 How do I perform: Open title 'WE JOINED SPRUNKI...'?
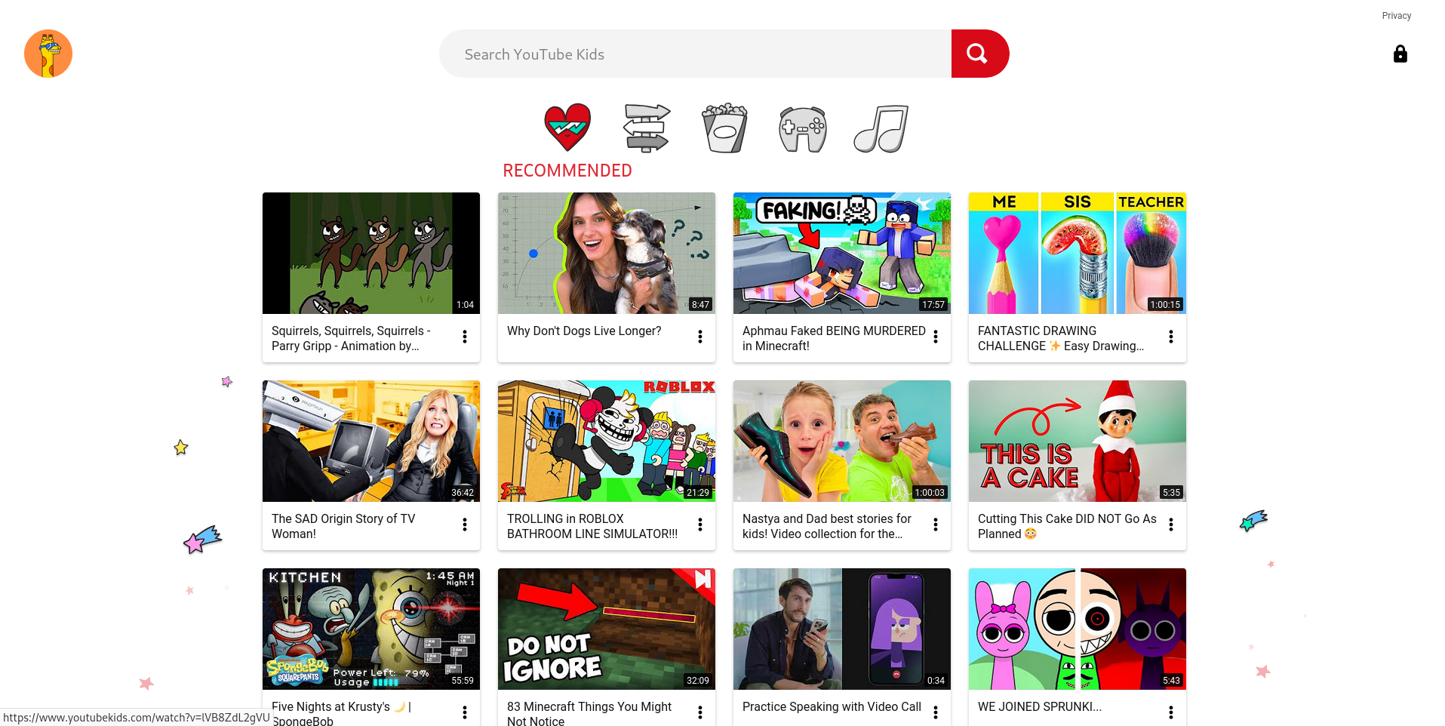pos(1040,706)
